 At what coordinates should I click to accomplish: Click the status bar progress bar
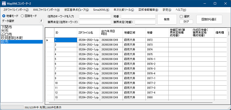pos(12,107)
